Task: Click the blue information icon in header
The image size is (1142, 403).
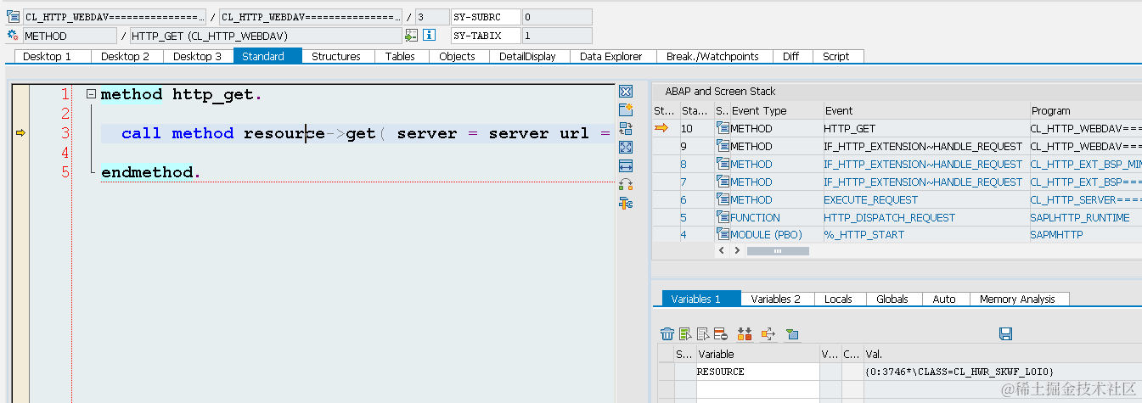Action: pos(430,36)
